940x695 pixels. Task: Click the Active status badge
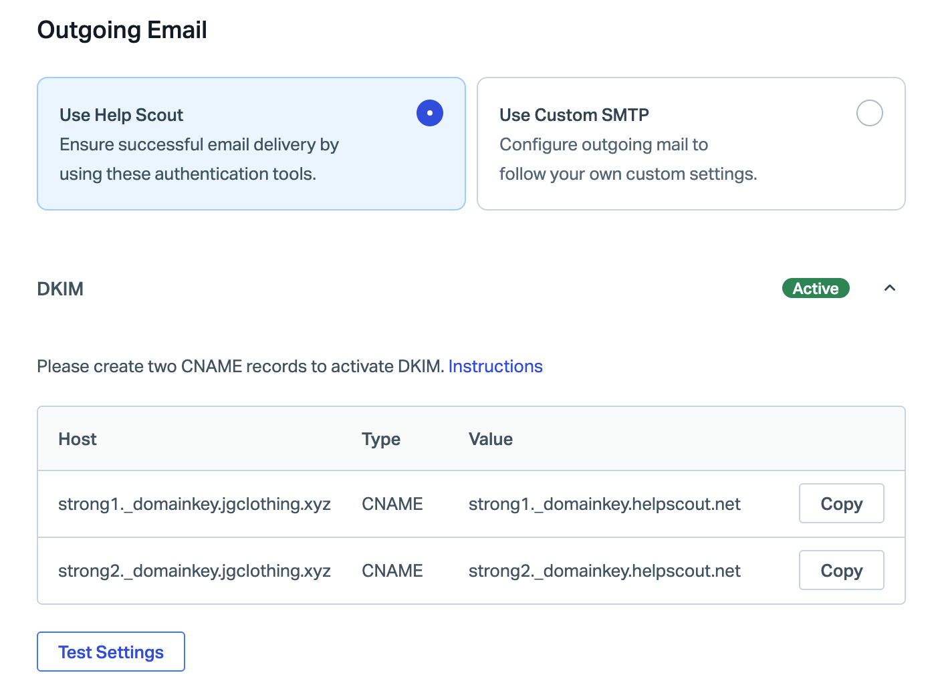click(816, 288)
